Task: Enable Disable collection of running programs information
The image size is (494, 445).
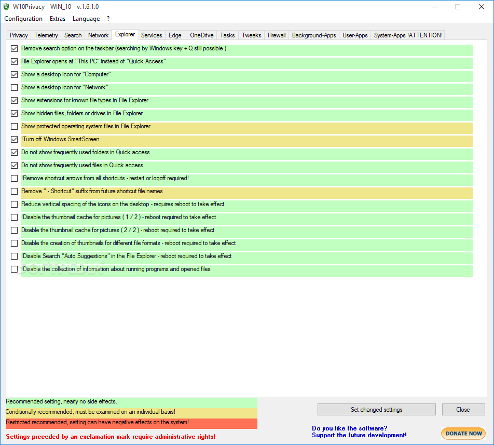Action: pyautogui.click(x=14, y=269)
